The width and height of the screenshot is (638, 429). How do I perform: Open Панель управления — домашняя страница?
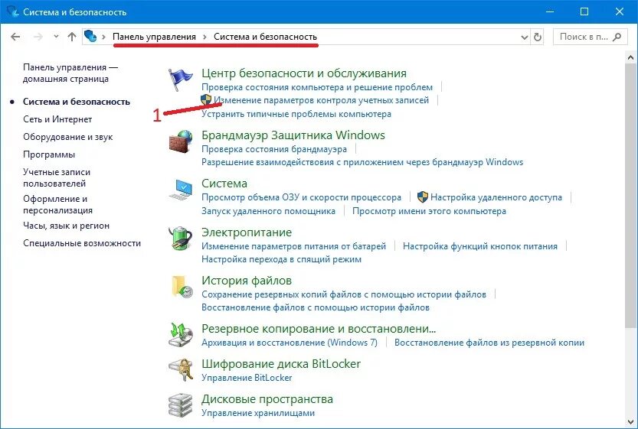[70, 73]
